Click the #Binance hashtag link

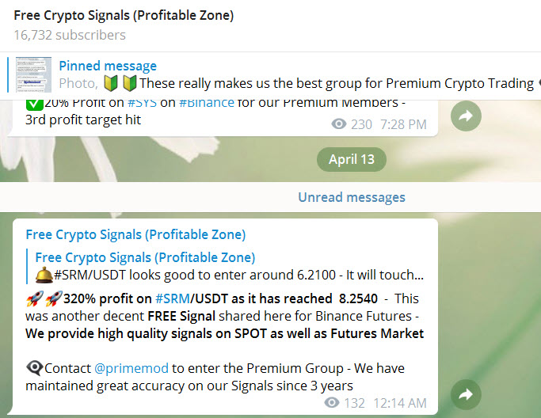207,103
